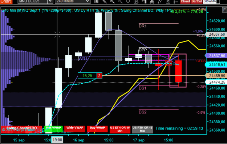
Task: Click the MNQ DEC25 instrument field
Action: 33,1
